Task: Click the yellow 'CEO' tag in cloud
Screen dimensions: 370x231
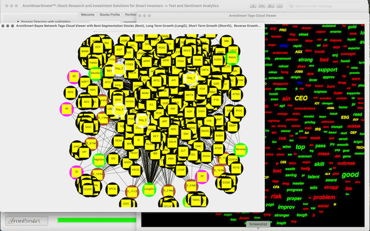Action: click(x=301, y=98)
